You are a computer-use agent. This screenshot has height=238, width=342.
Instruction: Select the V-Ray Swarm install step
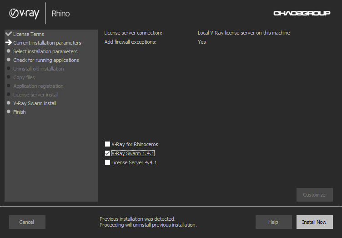tap(35, 103)
